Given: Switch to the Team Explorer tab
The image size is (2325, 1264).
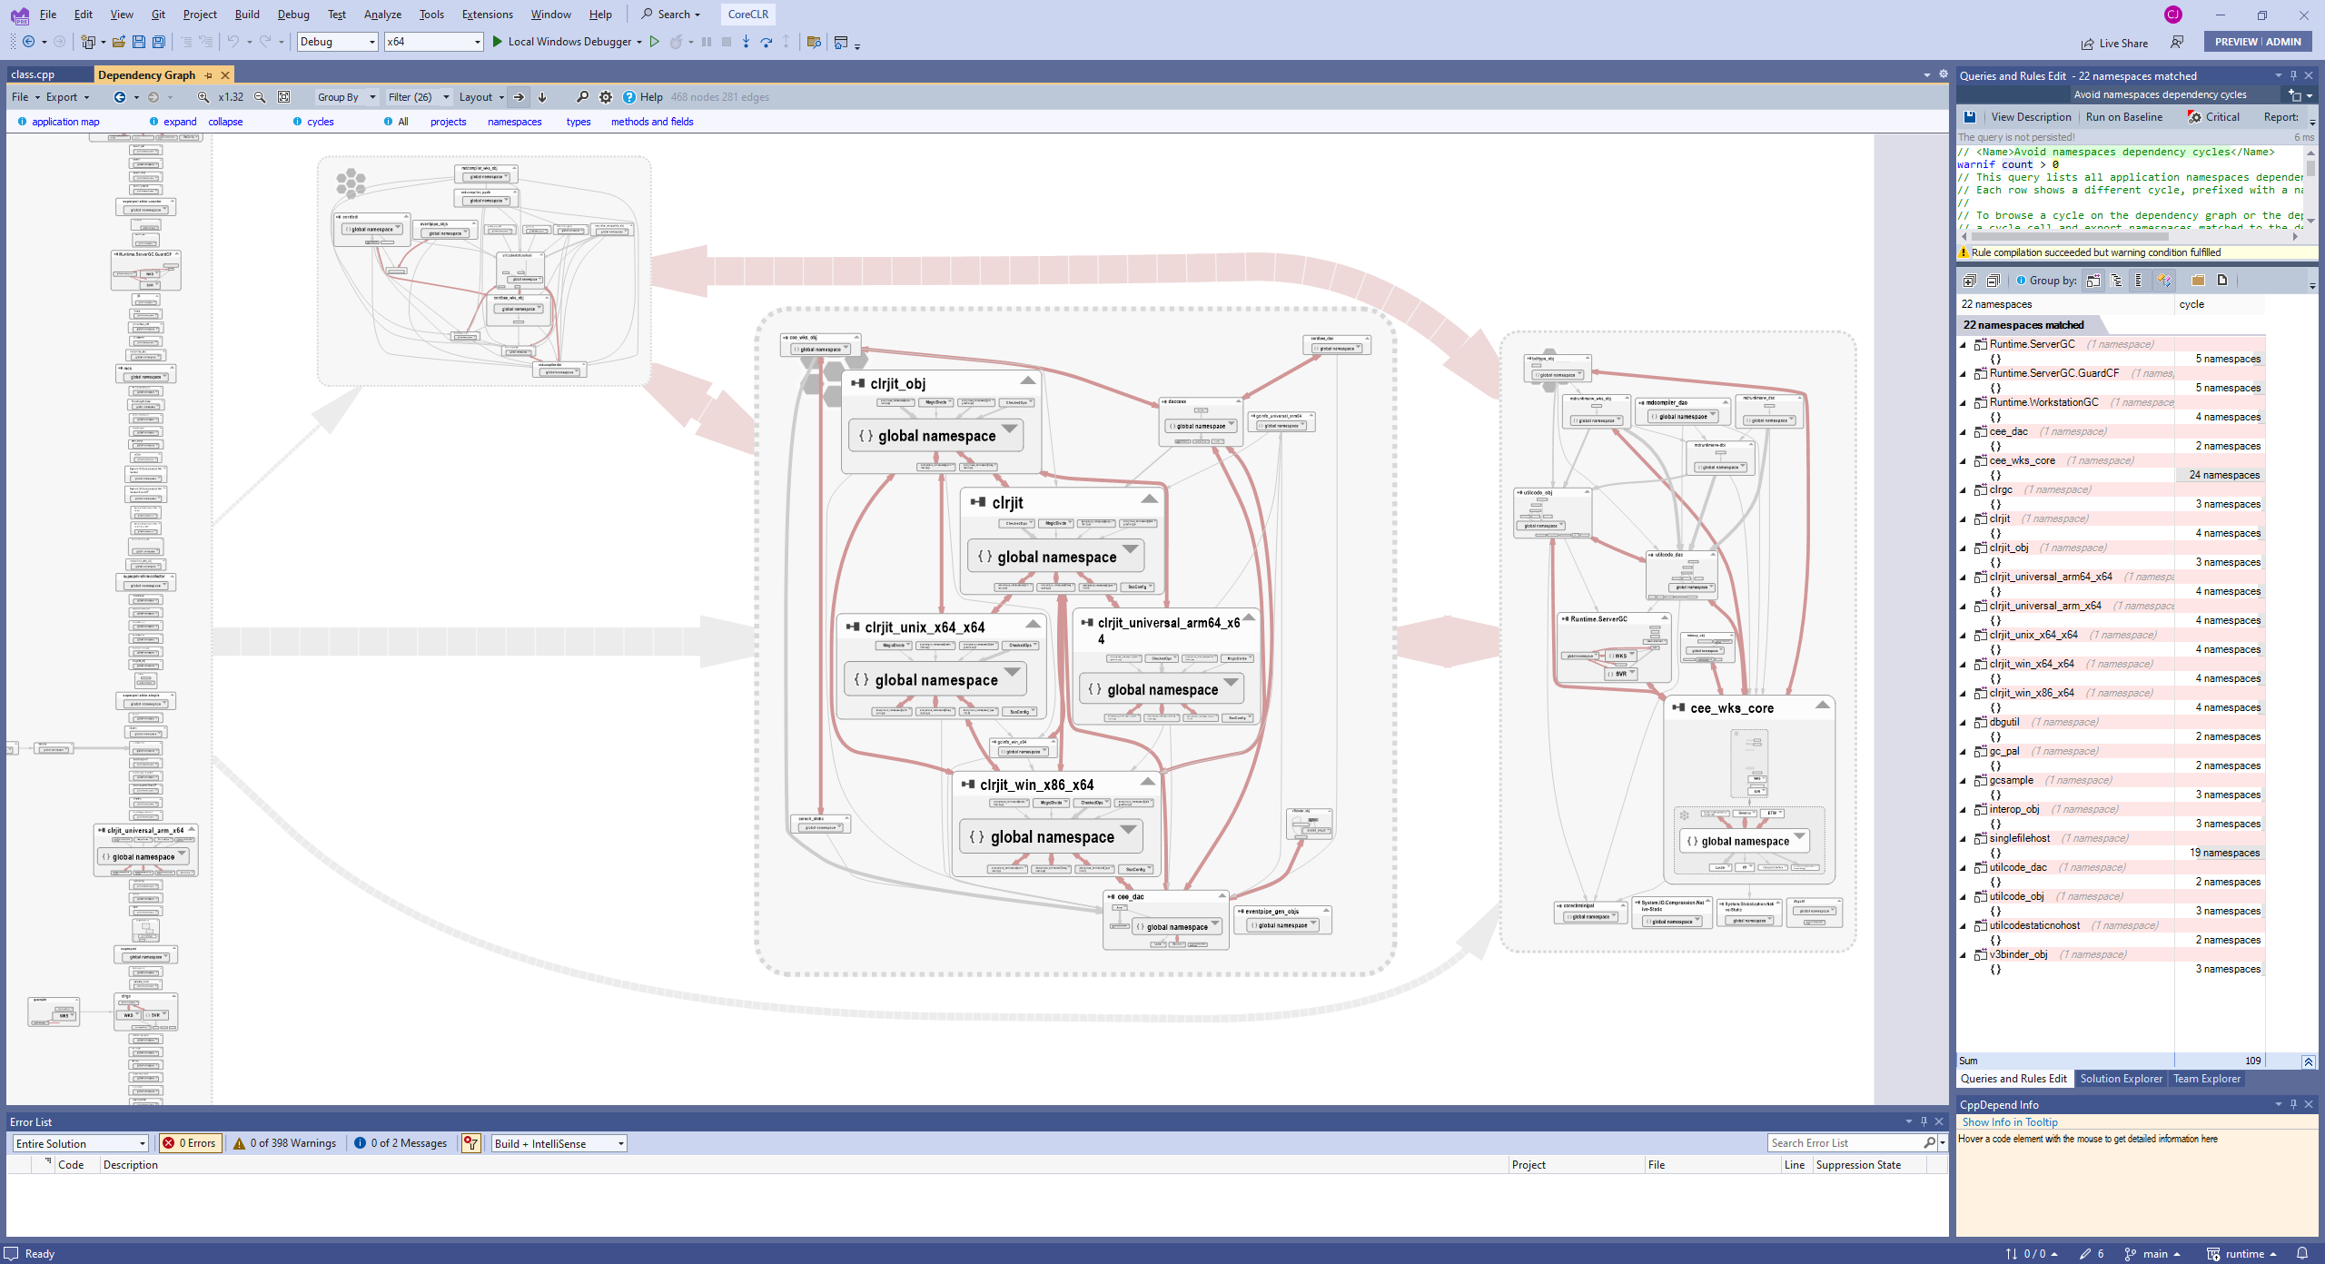Looking at the screenshot, I should (x=2206, y=1079).
